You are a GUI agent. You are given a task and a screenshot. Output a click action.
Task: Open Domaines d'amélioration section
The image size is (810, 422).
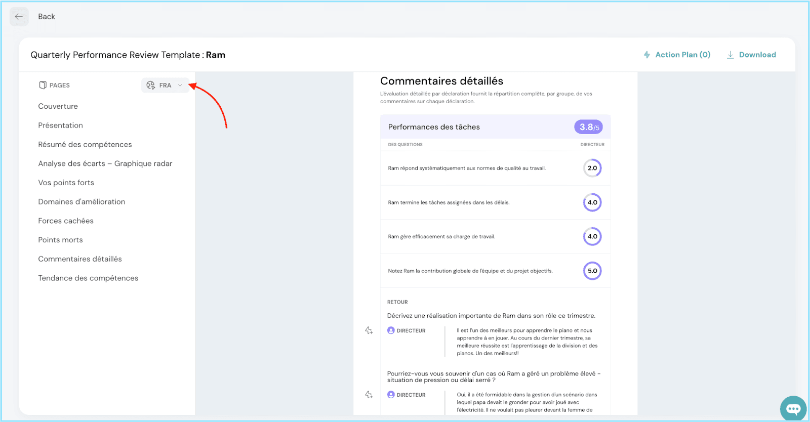tap(82, 202)
